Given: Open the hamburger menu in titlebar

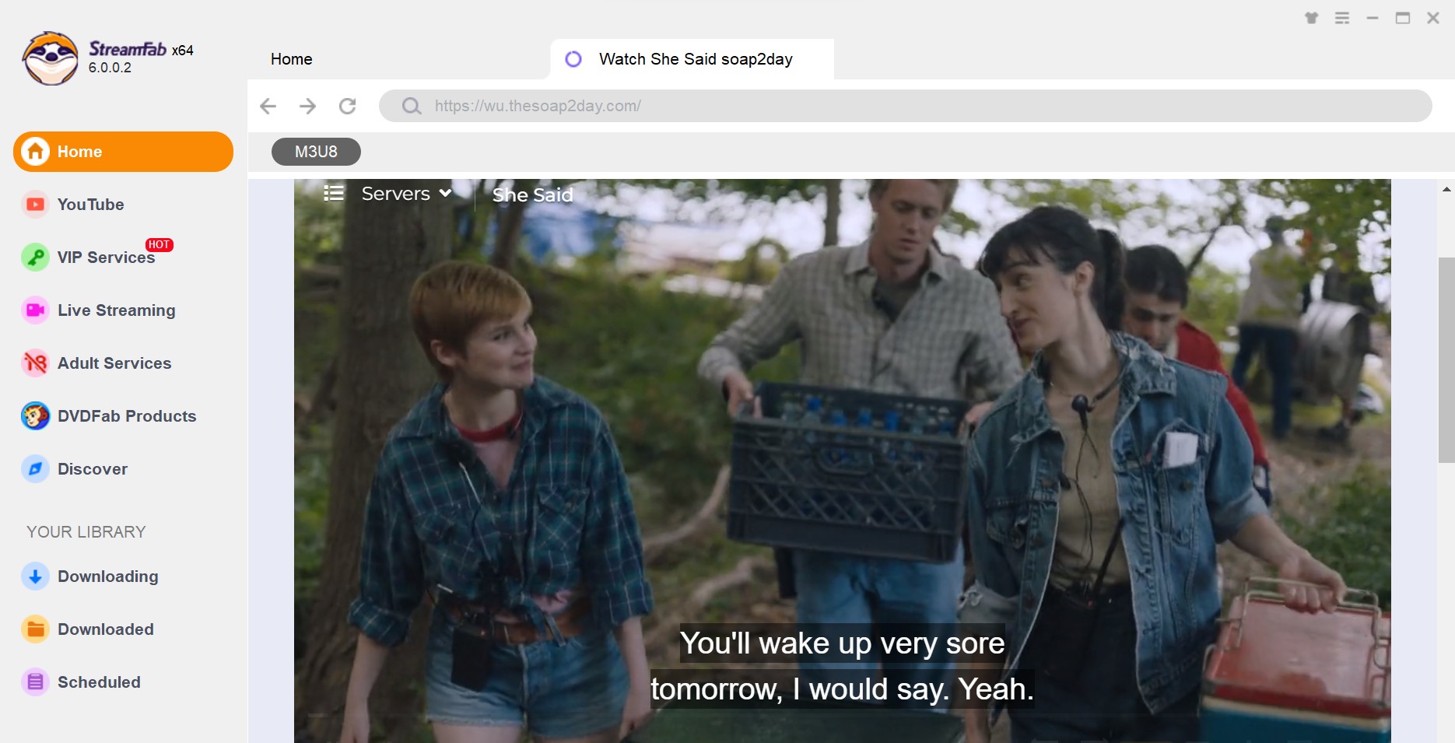Looking at the screenshot, I should pyautogui.click(x=1342, y=18).
